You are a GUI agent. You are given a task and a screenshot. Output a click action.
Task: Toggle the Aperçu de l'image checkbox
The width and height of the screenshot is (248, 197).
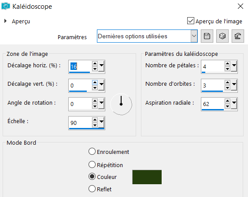(x=191, y=21)
